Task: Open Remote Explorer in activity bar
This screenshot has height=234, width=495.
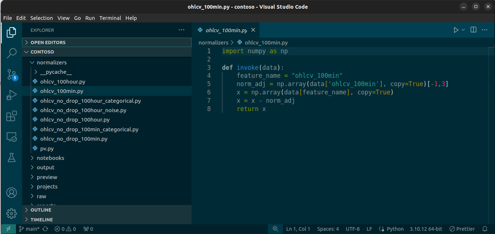Action: point(12,137)
